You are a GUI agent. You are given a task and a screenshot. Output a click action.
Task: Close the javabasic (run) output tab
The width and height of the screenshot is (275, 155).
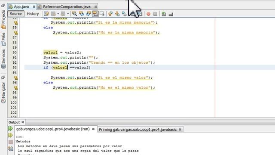(x=93, y=129)
